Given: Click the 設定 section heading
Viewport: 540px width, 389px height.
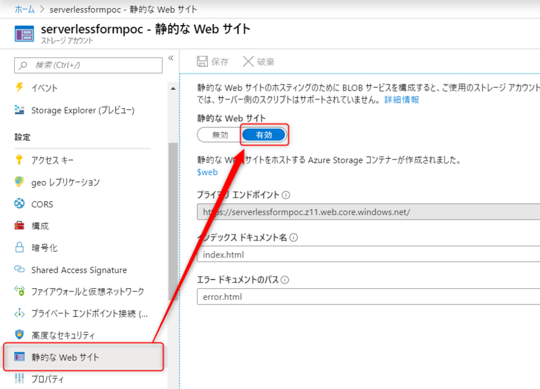Looking at the screenshot, I should coord(22,137).
